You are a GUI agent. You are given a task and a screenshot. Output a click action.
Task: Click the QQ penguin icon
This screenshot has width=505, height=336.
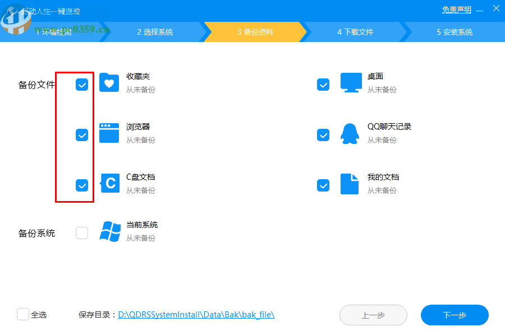(350, 133)
